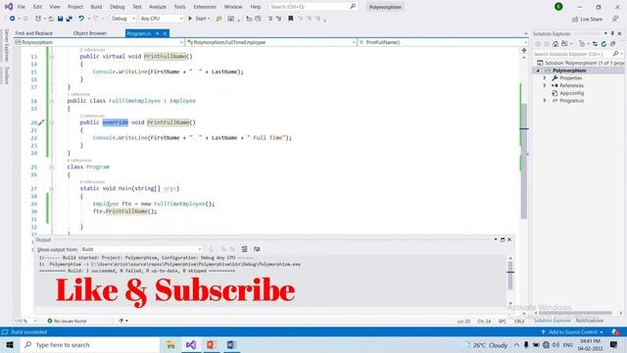The image size is (627, 353).
Task: Click the Solution Explorer tab at bottom
Action: (553, 321)
